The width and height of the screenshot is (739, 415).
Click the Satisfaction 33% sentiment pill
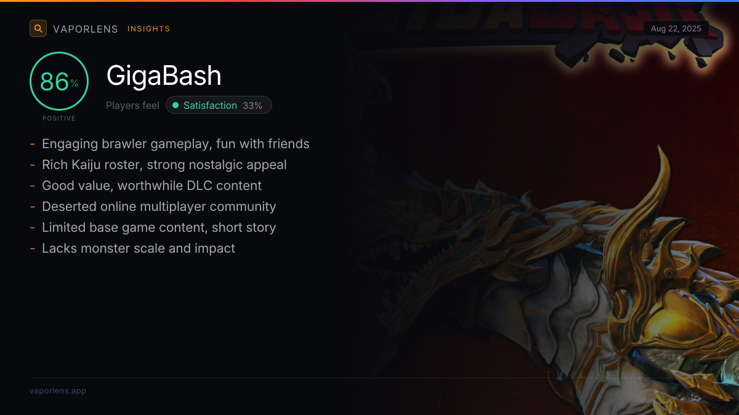(x=219, y=105)
